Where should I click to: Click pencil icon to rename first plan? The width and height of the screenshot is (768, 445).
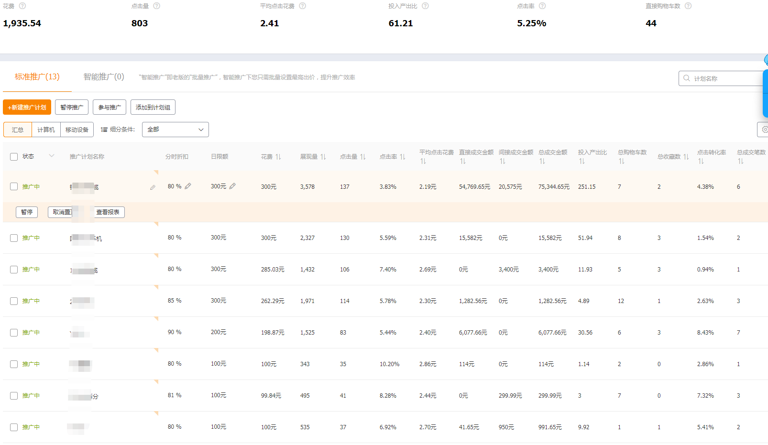click(153, 187)
